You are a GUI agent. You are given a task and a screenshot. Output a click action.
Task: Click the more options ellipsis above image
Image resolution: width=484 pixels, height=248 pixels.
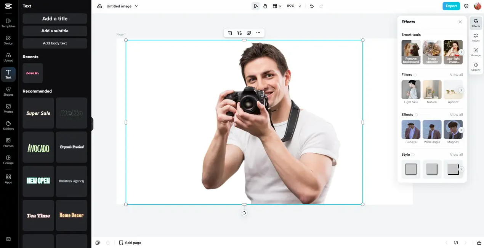pyautogui.click(x=258, y=33)
